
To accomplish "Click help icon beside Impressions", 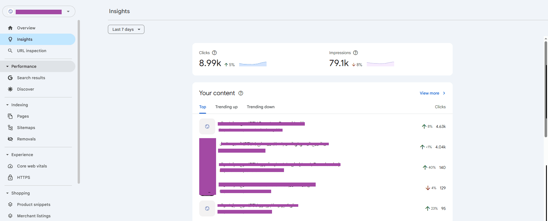I will 355,53.
